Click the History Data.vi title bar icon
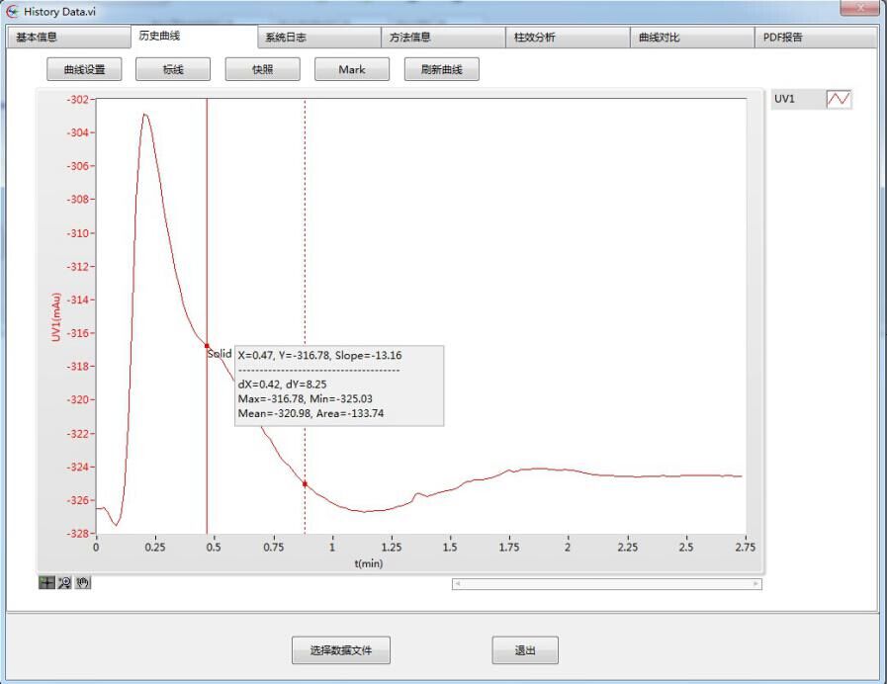The width and height of the screenshot is (887, 684). (x=12, y=11)
